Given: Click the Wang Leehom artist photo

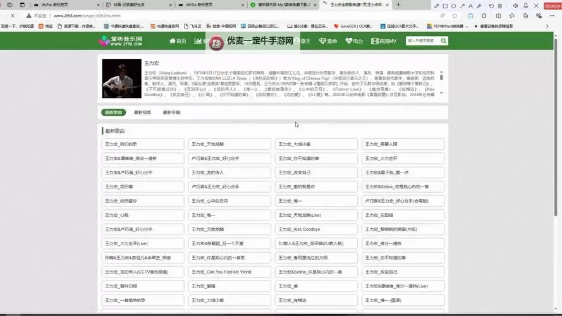Looking at the screenshot, I should (x=121, y=78).
